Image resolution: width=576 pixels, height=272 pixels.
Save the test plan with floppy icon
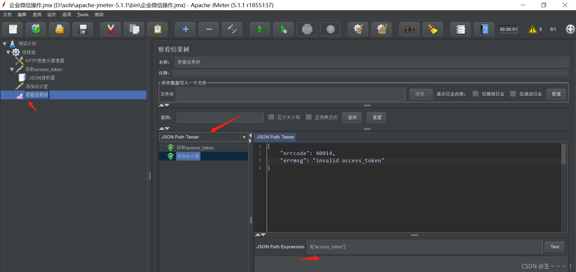pos(83,29)
